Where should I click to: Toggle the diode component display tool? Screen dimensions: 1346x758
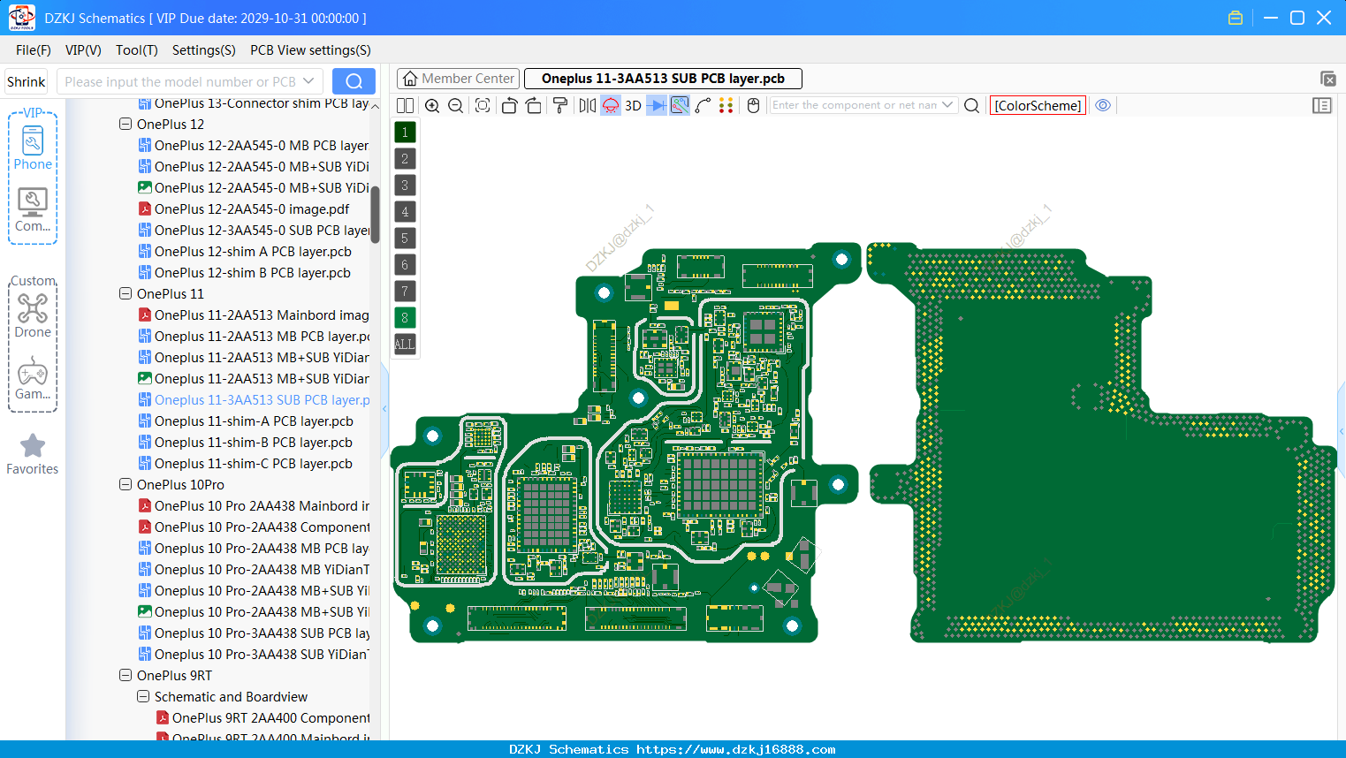[x=657, y=105]
